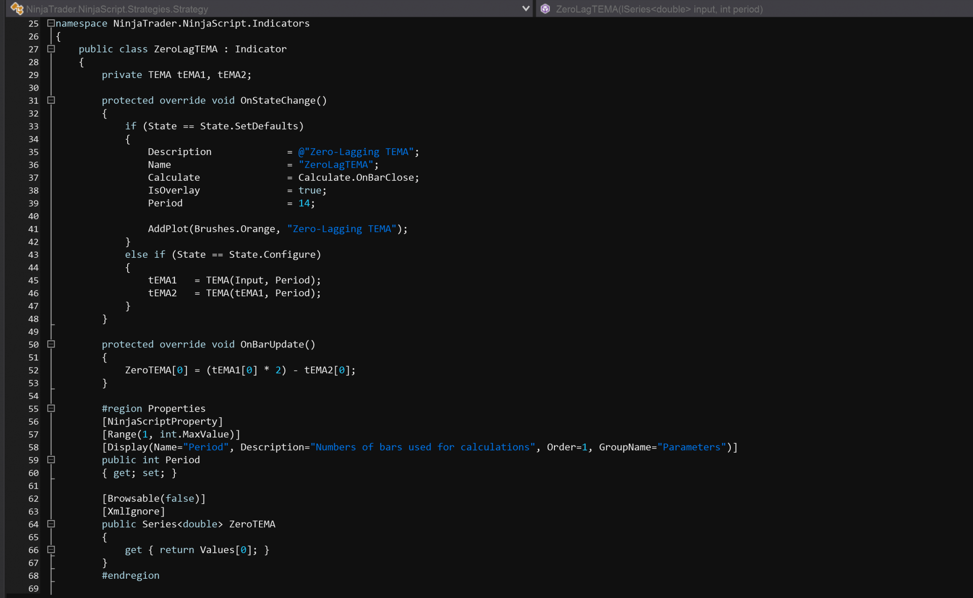Click the purple ZeroLagTEMA method cube icon

click(x=545, y=9)
